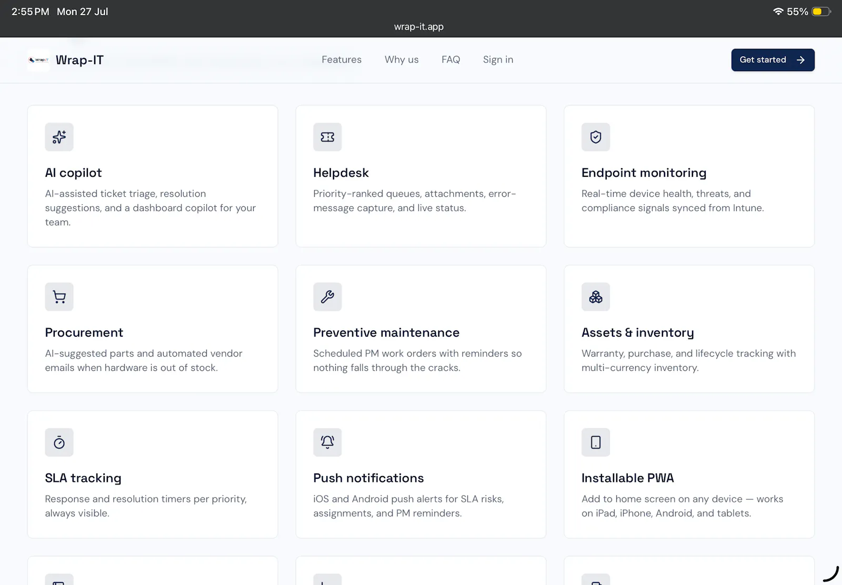842x585 pixels.
Task: Select the AI copilot heading
Action: pos(73,173)
